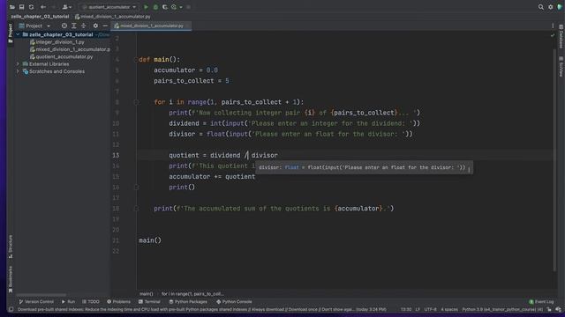Open TODO tool window
565x317 pixels.
tap(90, 302)
